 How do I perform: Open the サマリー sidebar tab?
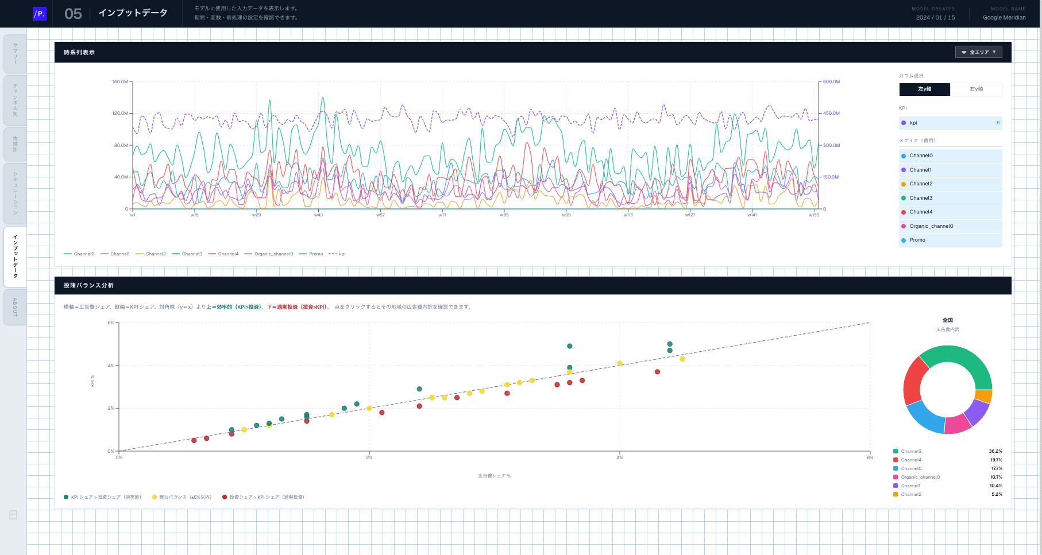click(x=15, y=54)
